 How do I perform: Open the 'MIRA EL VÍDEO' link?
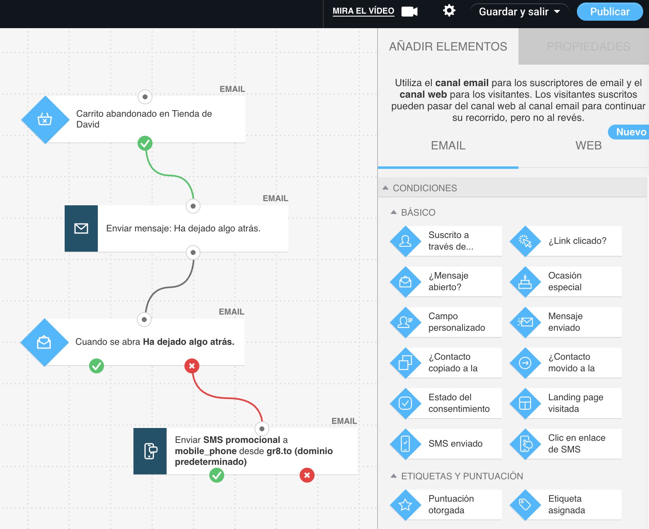click(x=363, y=11)
